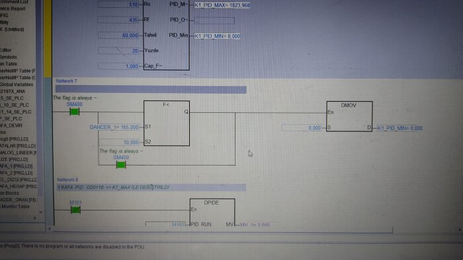Viewport: 463px width, 260px height.
Task: Select the Network 7 label
Action: coord(66,81)
